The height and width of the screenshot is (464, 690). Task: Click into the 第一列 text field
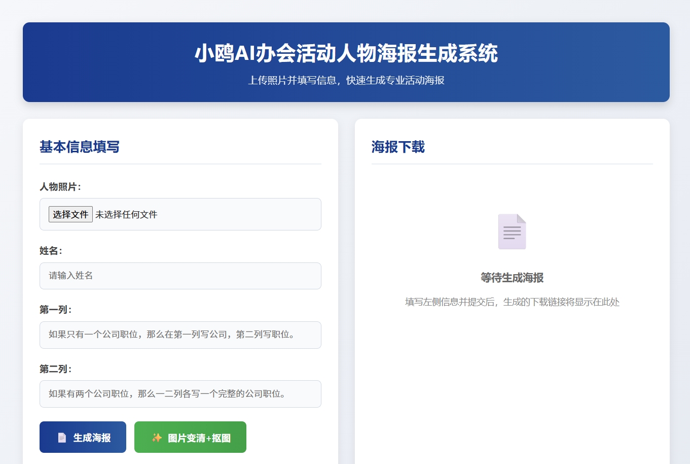coord(180,335)
